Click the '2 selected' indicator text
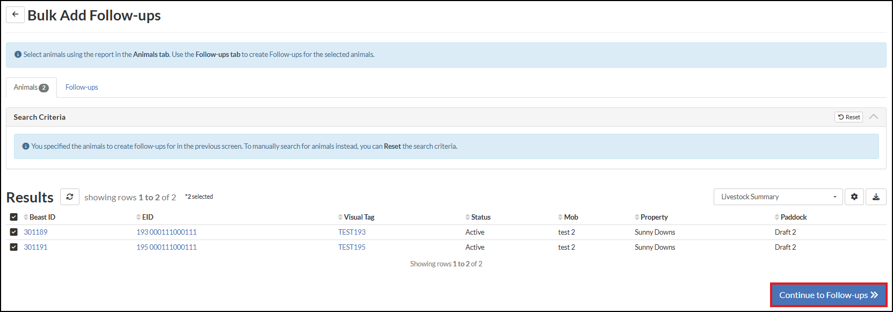The width and height of the screenshot is (893, 312). pos(199,197)
